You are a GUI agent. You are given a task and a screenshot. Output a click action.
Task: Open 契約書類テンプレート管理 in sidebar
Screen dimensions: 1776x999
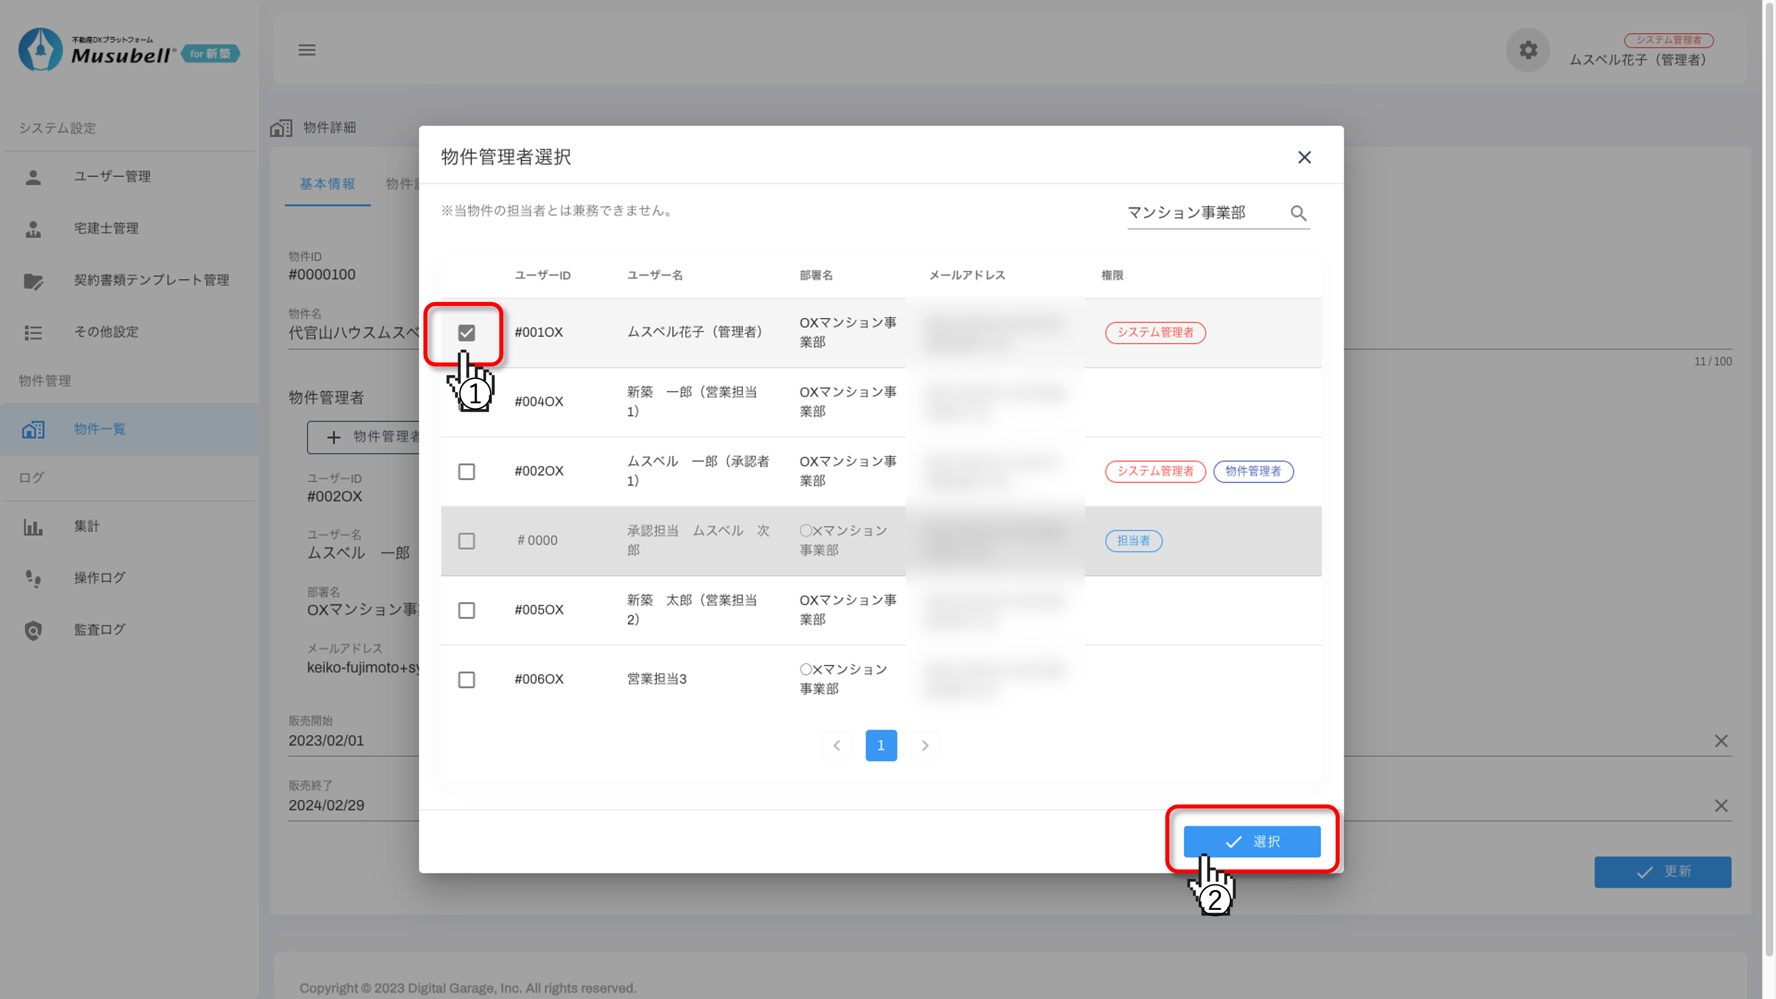[x=151, y=280]
